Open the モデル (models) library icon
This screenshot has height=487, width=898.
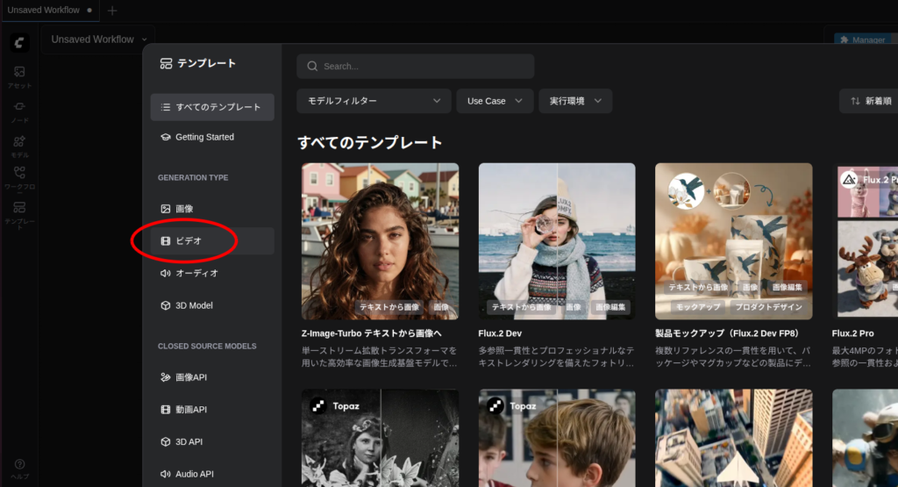[x=19, y=145]
